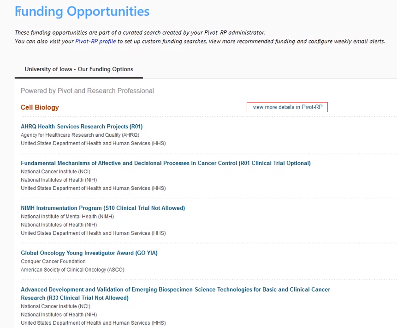Click the Funding Opportunities page heading

click(x=82, y=12)
